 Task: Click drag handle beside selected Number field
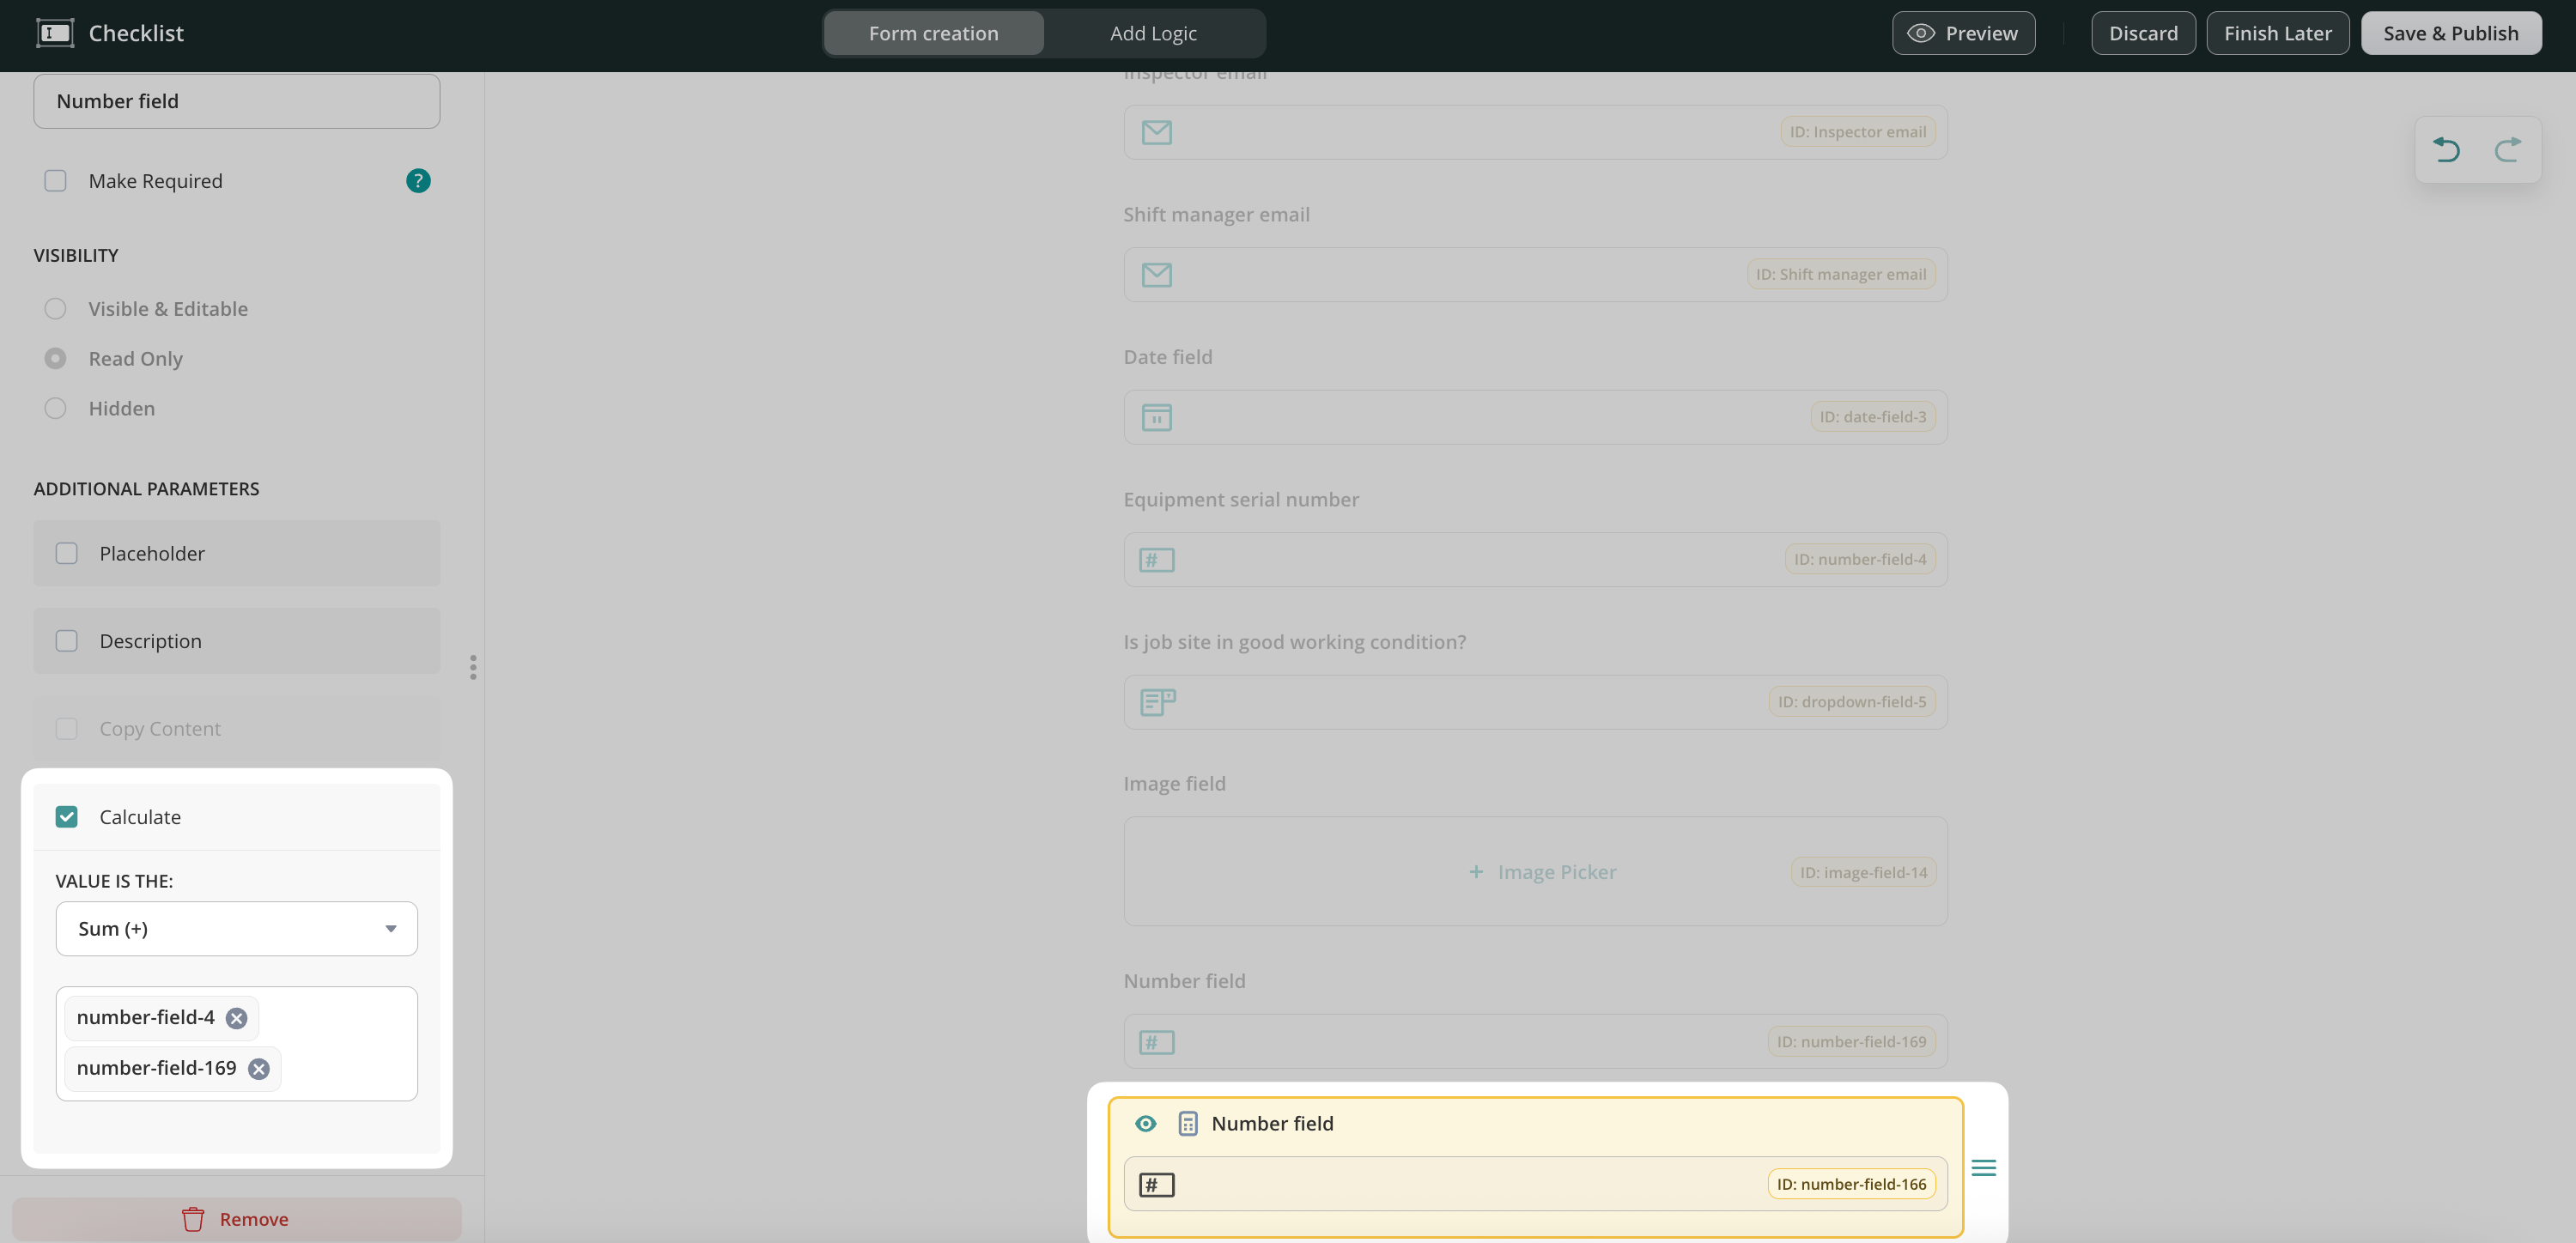coord(1984,1168)
